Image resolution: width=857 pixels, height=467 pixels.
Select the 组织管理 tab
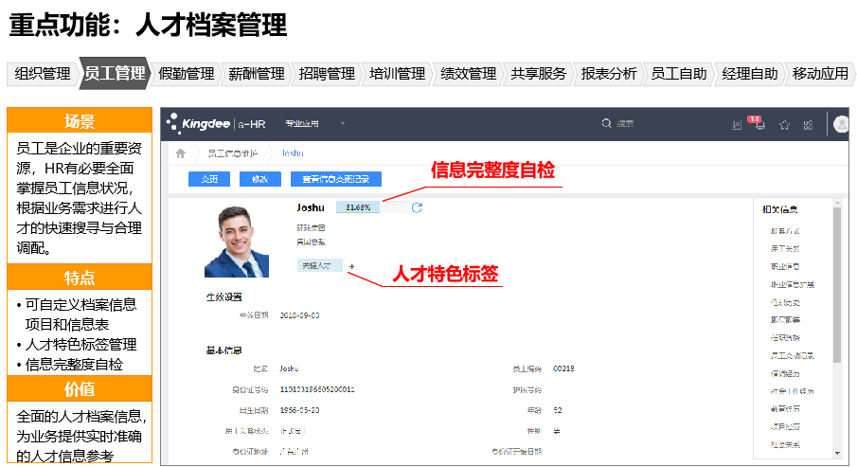click(43, 73)
